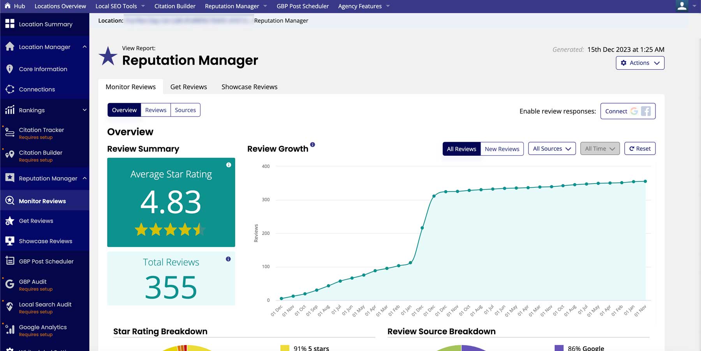This screenshot has height=351, width=701.
Task: Toggle the Reviews view in the segmented control
Action: pos(155,110)
